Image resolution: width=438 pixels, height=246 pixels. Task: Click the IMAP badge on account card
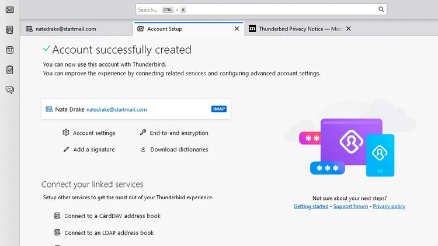click(x=219, y=109)
